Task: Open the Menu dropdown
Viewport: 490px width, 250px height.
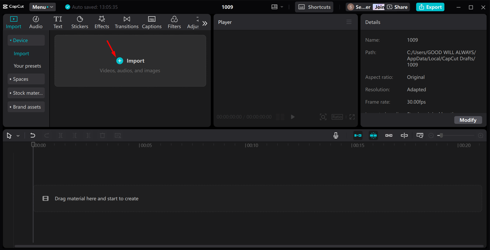Action: [x=42, y=7]
